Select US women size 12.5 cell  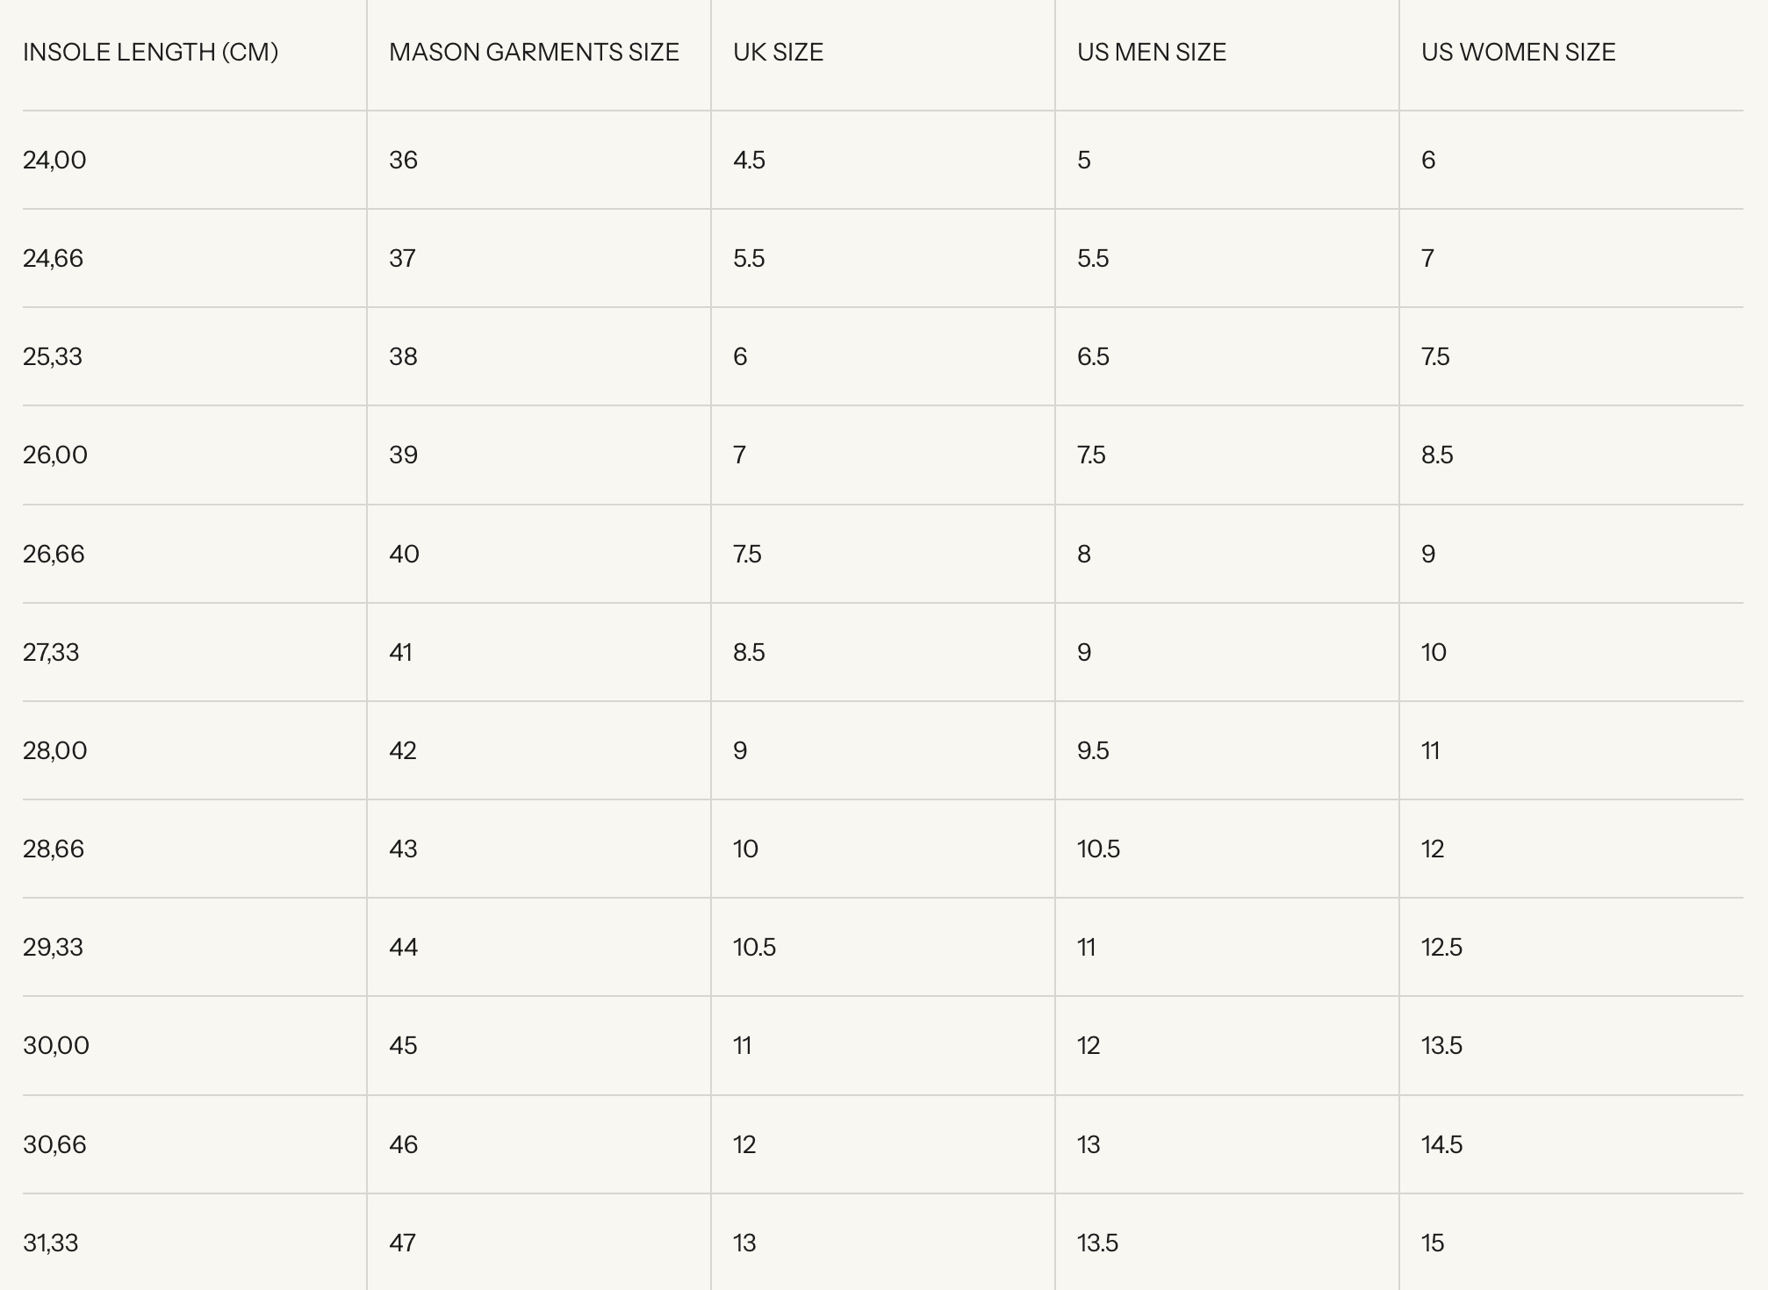click(x=1441, y=948)
